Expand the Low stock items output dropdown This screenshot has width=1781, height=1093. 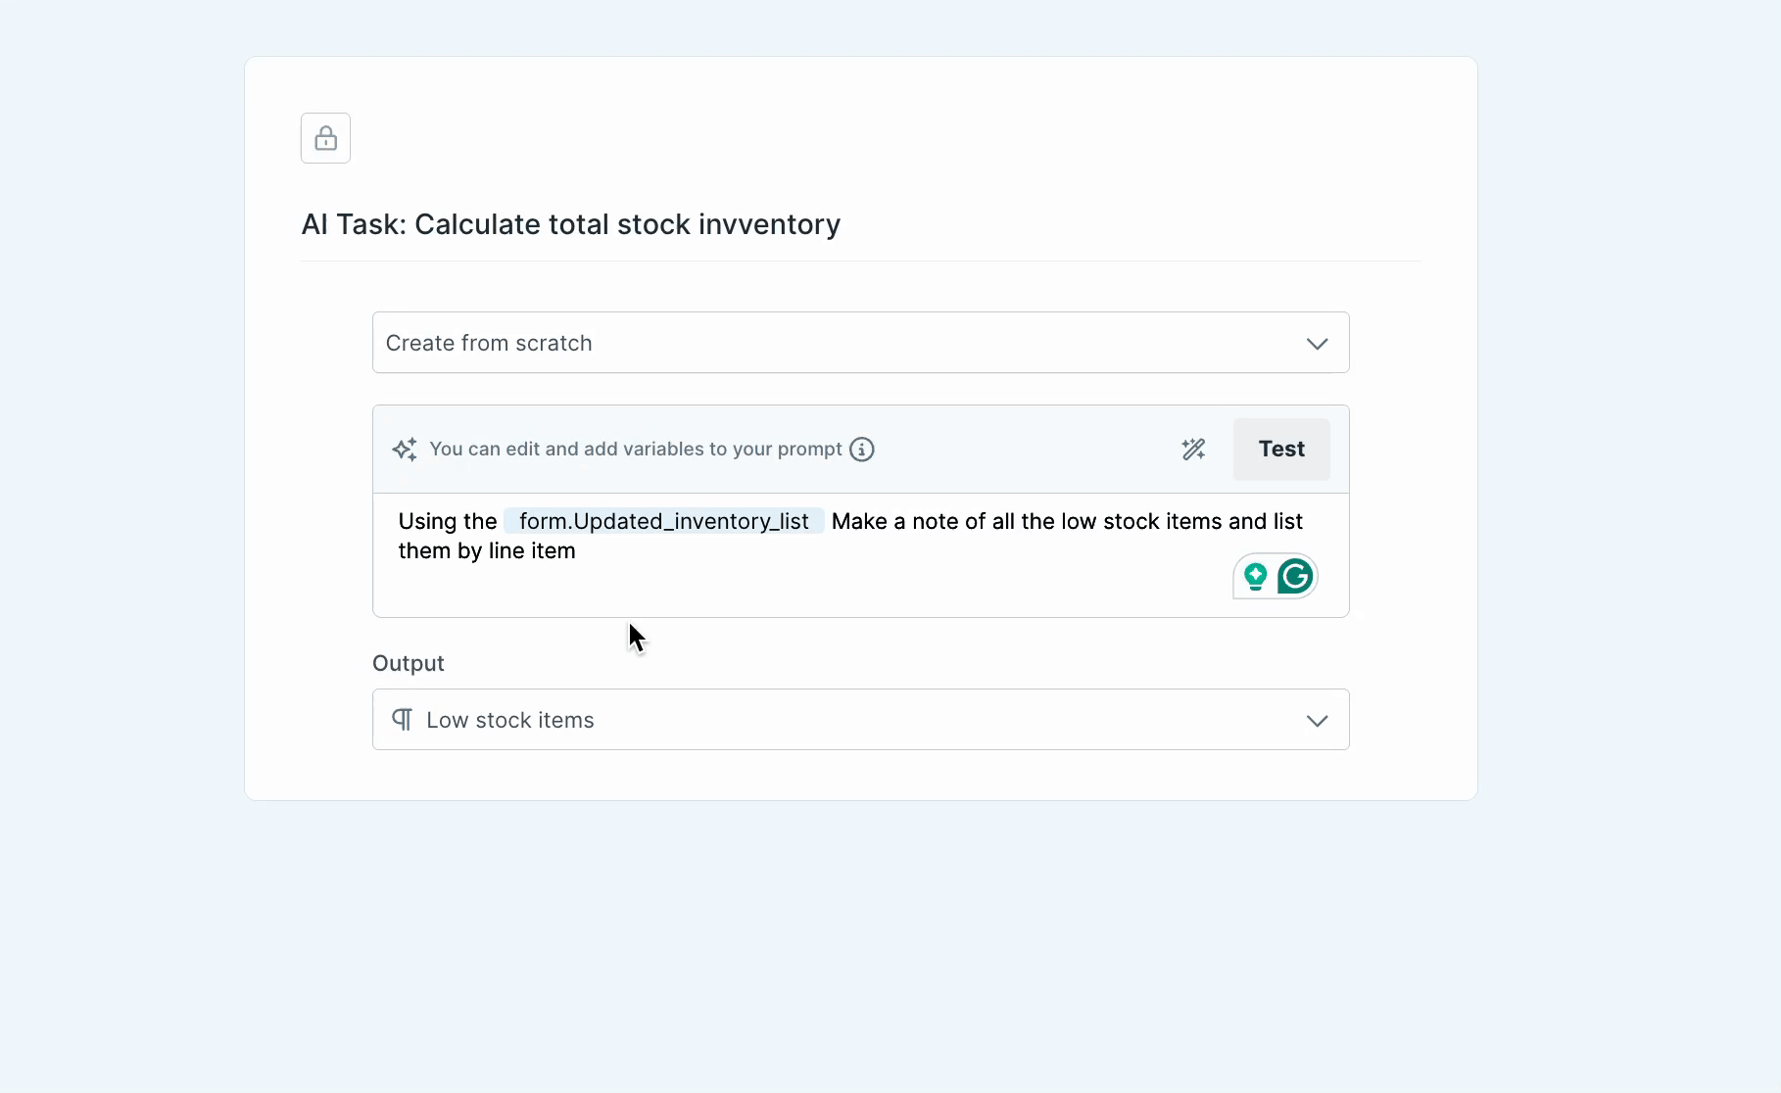pos(860,719)
